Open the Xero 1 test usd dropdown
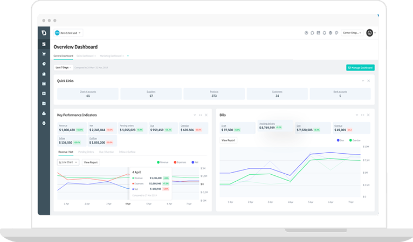Screen dimensions: 413x242 [x=68, y=33]
